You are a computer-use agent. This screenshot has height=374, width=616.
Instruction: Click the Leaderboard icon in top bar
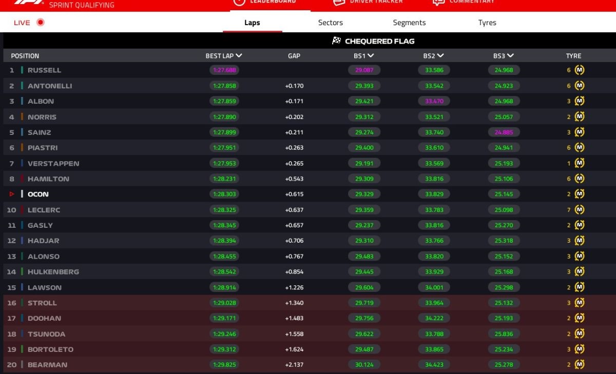point(239,2)
